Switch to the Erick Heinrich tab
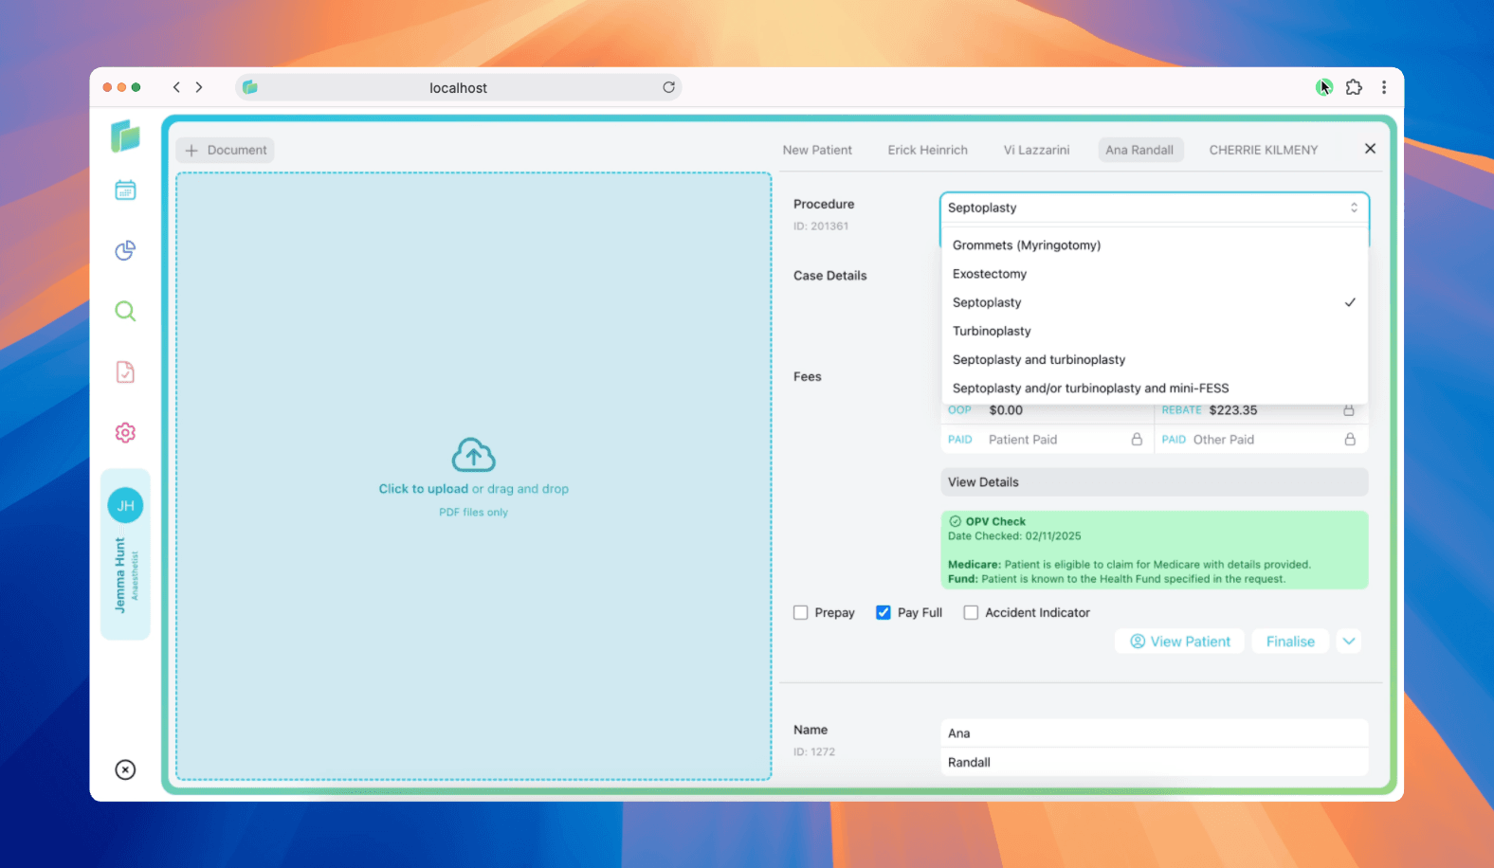 click(x=927, y=150)
